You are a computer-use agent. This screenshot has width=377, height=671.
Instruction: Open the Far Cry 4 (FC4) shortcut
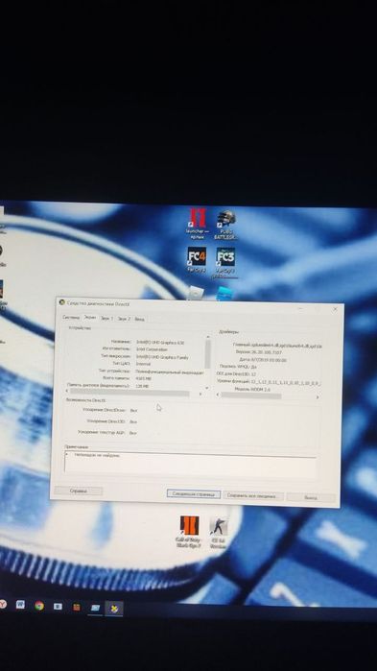coord(197,259)
